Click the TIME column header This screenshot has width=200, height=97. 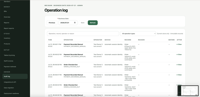(x=50, y=40)
